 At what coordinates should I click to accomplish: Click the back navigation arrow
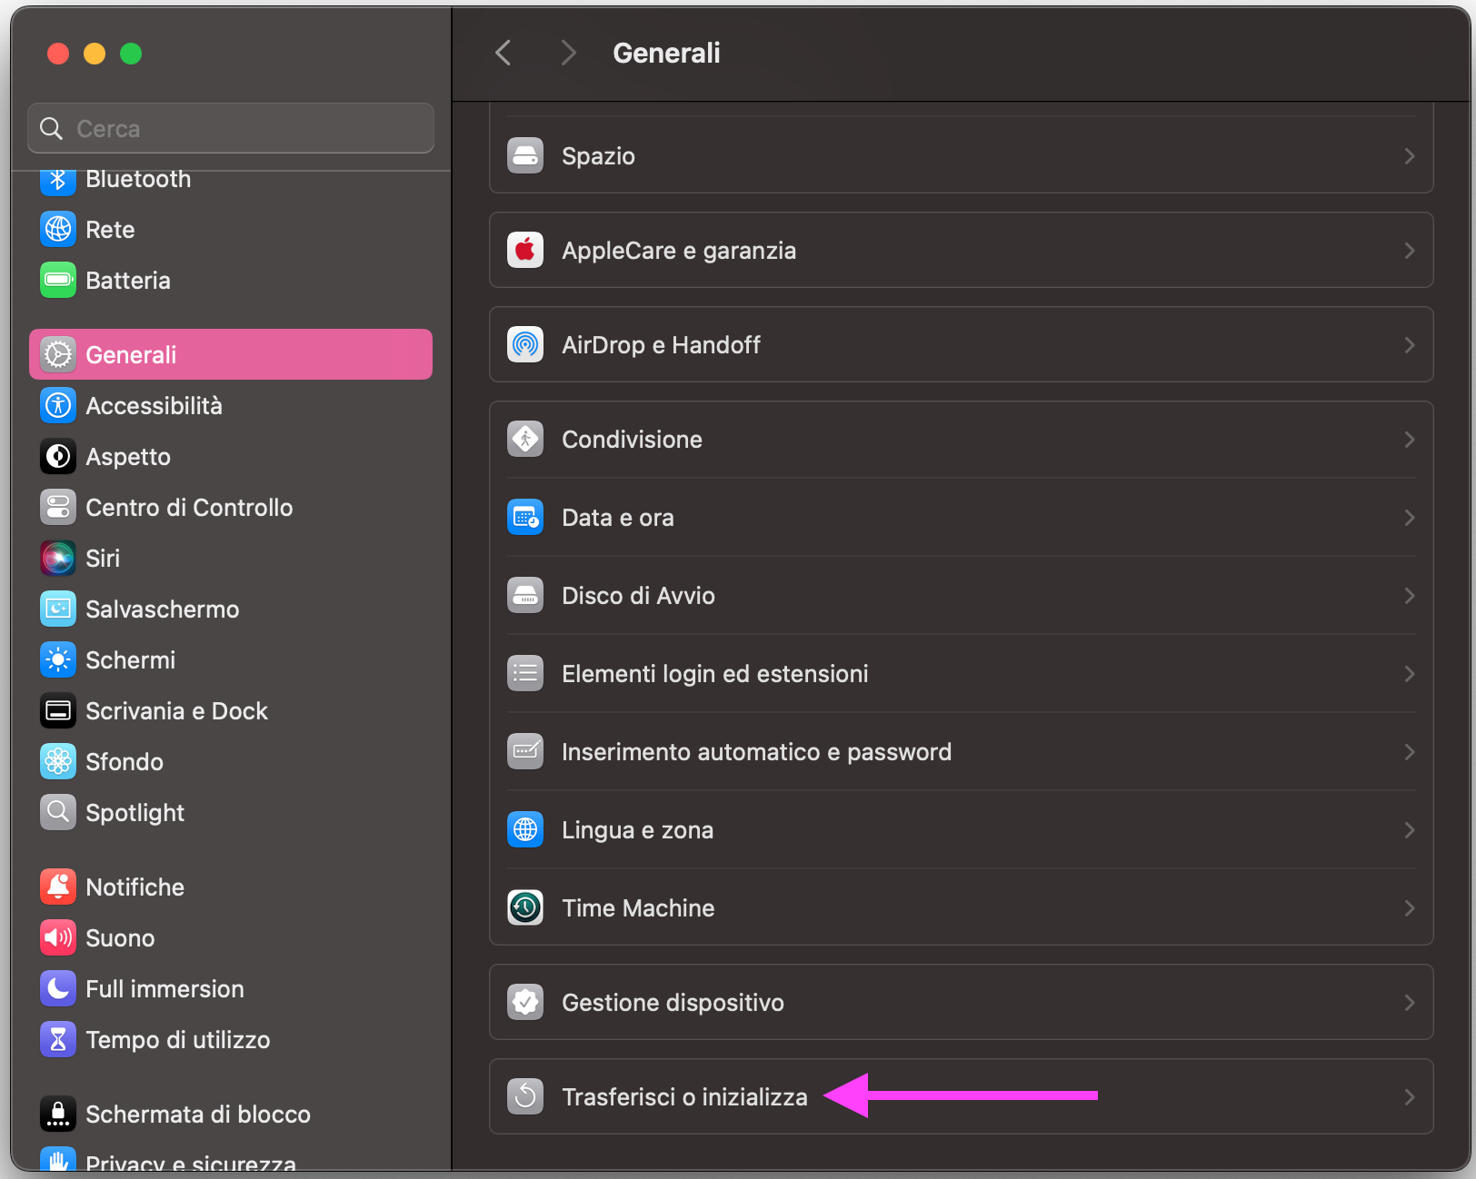click(503, 53)
